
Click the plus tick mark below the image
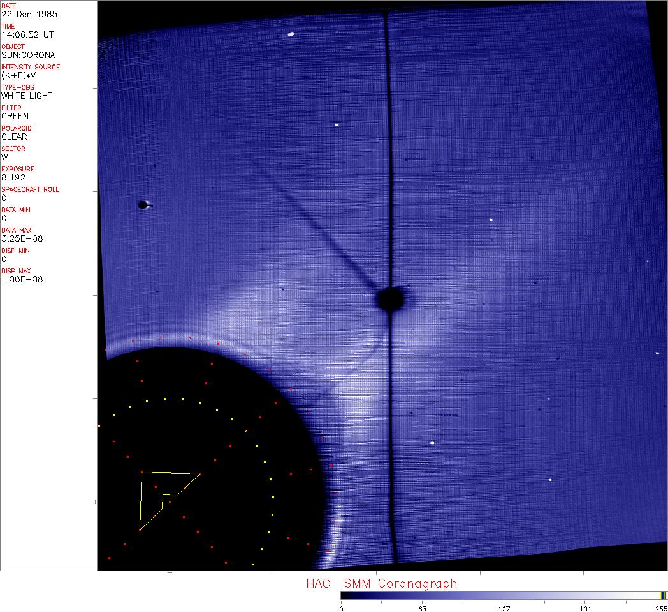[x=170, y=573]
